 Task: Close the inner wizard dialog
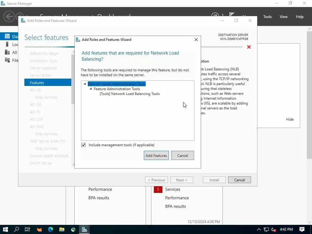click(x=196, y=40)
